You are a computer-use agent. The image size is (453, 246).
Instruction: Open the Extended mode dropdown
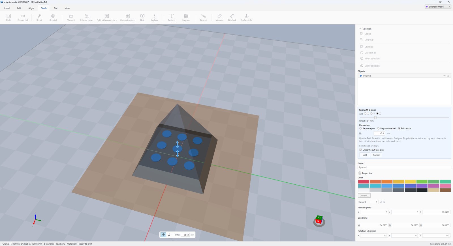point(438,7)
